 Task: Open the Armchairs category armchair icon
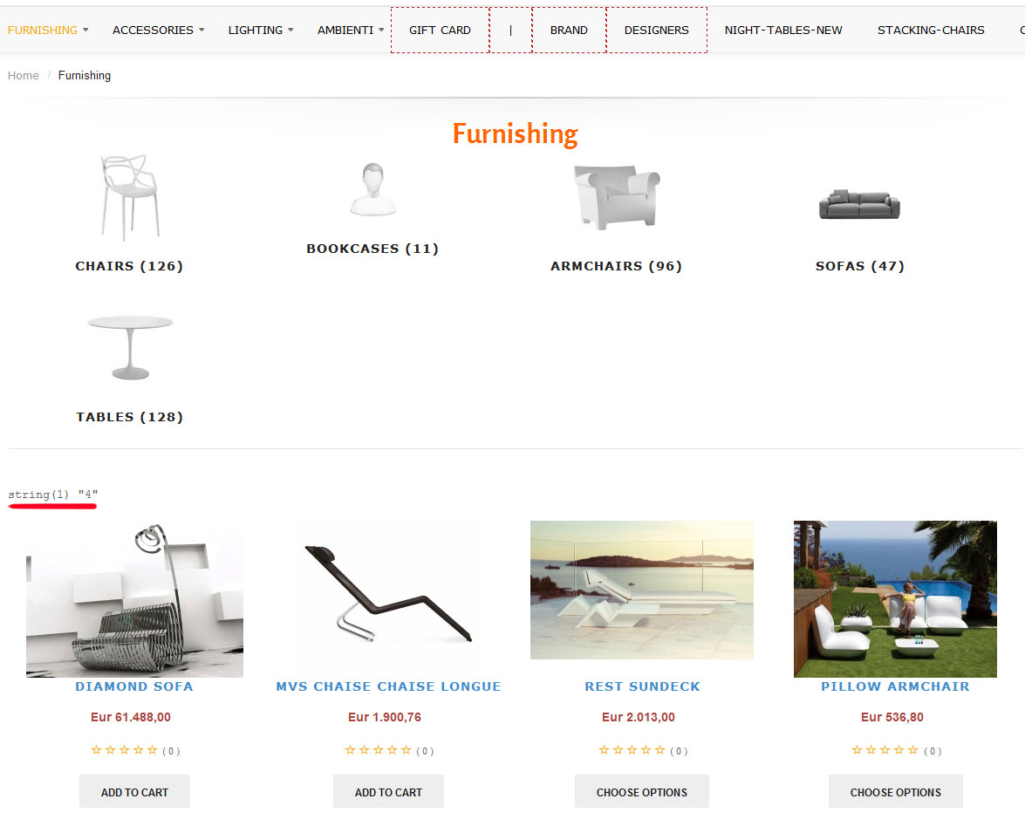(617, 197)
